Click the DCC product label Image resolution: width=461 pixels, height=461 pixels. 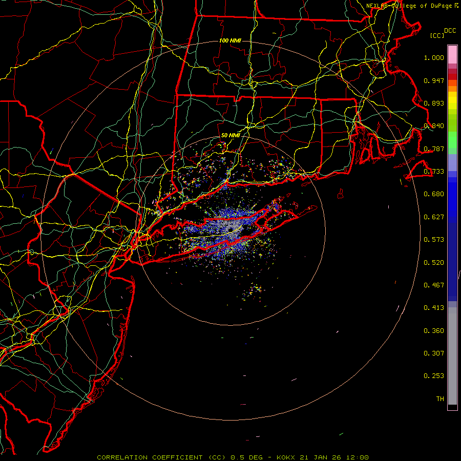(450, 31)
